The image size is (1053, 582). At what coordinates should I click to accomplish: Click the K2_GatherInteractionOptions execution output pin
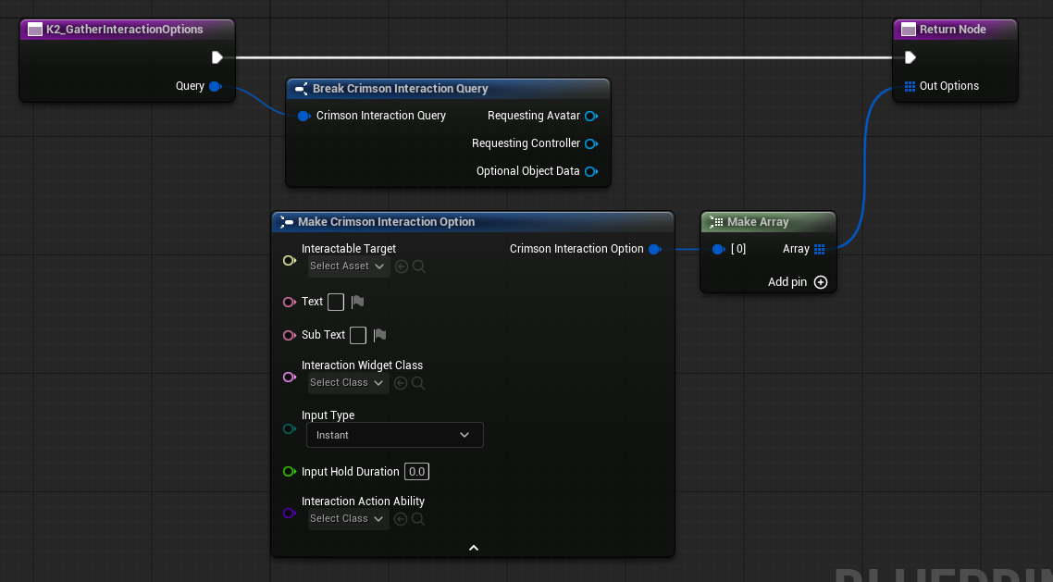point(217,57)
